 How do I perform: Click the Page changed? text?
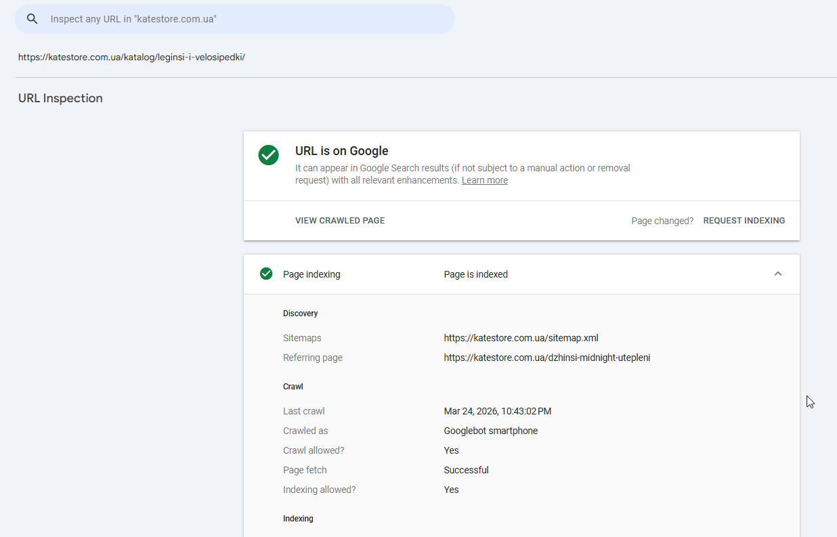662,221
